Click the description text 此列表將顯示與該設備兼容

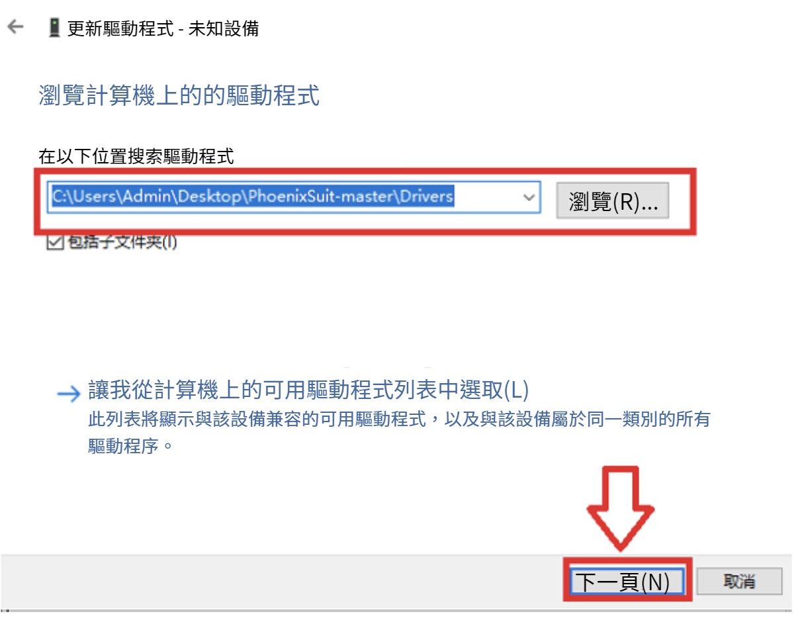pyautogui.click(x=399, y=420)
